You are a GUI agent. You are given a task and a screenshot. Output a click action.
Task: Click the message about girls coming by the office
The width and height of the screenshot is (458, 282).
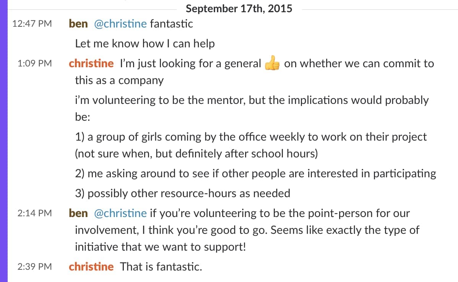point(251,145)
